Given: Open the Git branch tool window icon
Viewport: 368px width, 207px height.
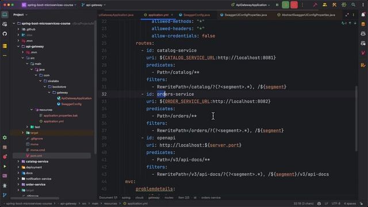Looking at the screenshot, I should point(5,195).
